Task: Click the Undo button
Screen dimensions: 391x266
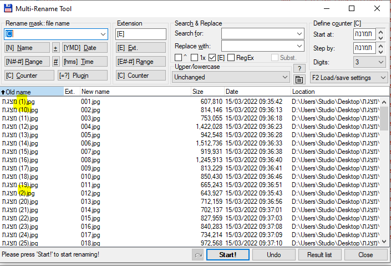Action: [x=274, y=255]
